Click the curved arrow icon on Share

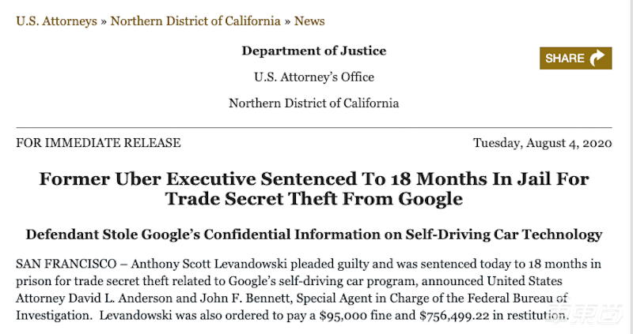597,58
